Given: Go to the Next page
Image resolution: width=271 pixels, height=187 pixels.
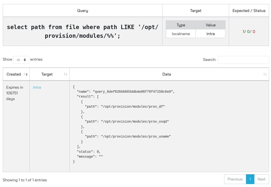Looking at the screenshot, I should 261,179.
